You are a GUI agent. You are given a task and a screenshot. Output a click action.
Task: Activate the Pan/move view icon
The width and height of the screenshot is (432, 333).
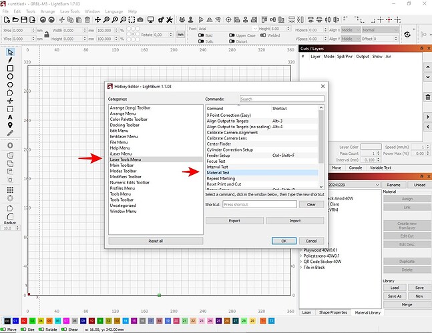point(97,19)
